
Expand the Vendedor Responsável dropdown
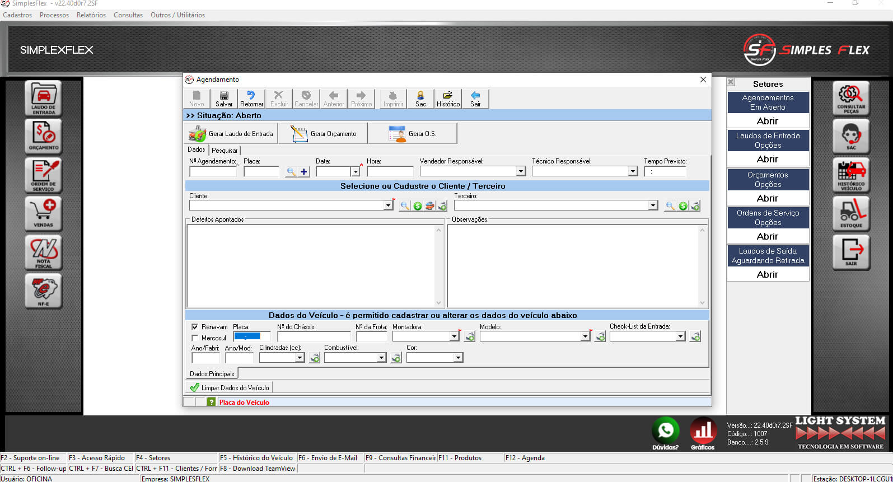click(x=521, y=171)
